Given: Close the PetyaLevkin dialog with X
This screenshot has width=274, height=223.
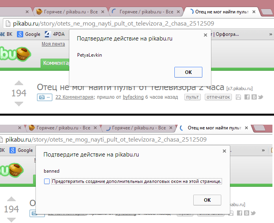Looking at the screenshot, I should [x=205, y=35].
